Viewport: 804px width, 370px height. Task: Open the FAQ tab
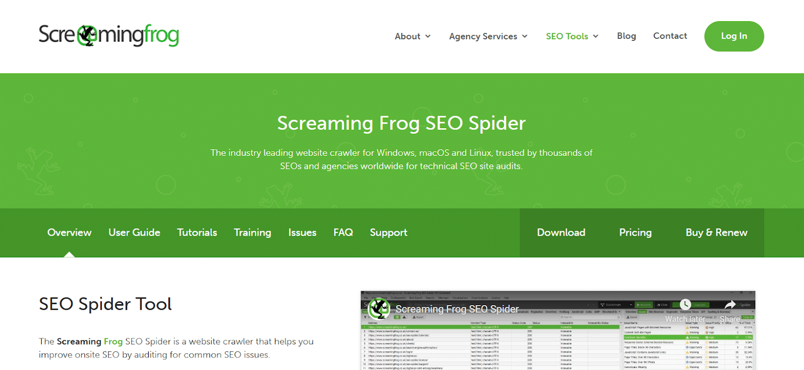tap(343, 232)
